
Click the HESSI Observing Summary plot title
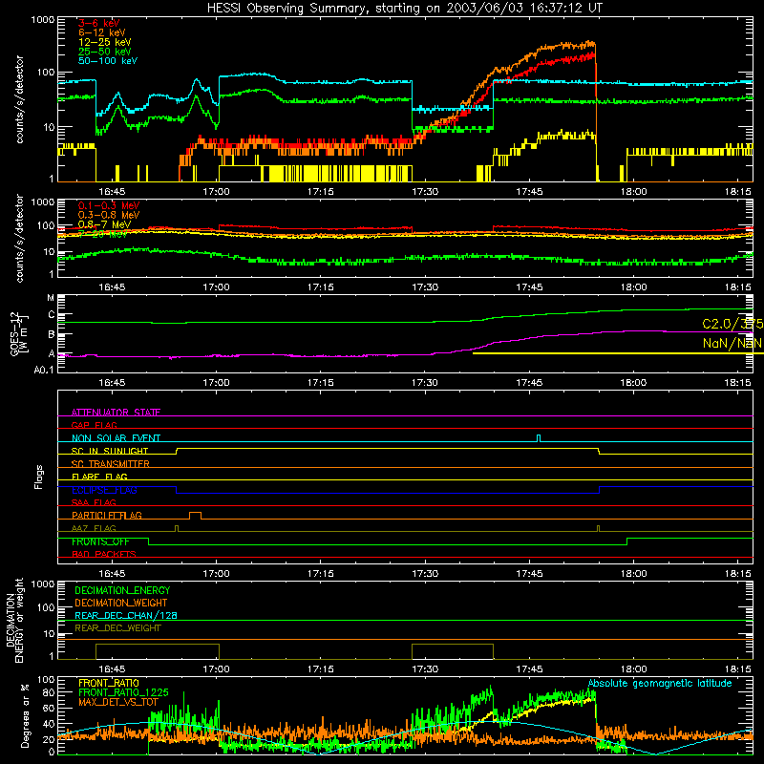(x=405, y=9)
